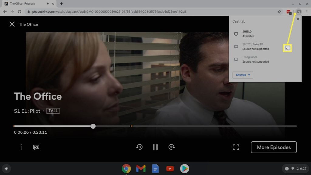Open Chrome from the shelf
The height and width of the screenshot is (175, 311).
coord(126,169)
